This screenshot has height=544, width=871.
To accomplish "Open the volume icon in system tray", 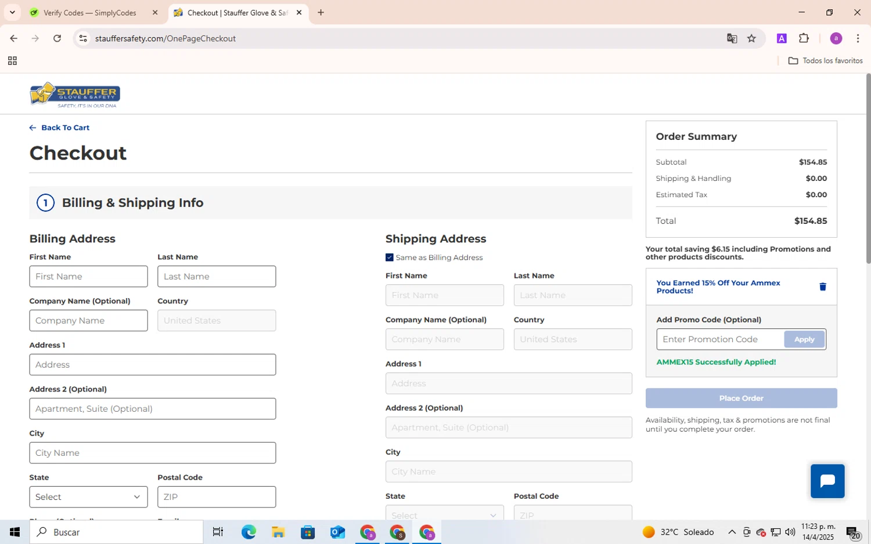I will pos(790,532).
